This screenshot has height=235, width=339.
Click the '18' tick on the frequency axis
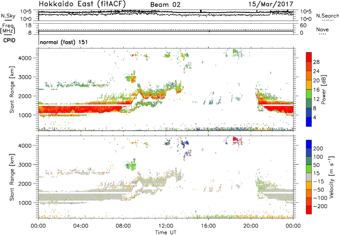coord(28,25)
